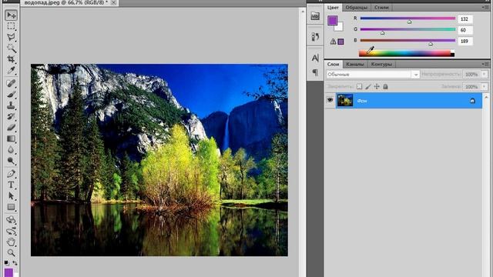Switch to the Каналы tab
Screen dimensions: 493x277
point(354,64)
